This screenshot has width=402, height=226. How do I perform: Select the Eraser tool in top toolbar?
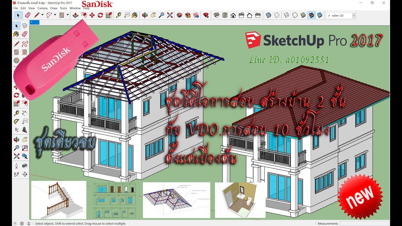click(28, 15)
